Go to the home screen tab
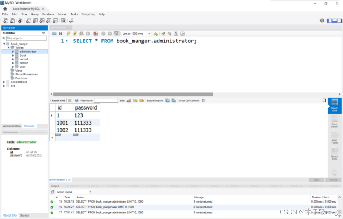The image size is (343, 219). pos(5,9)
